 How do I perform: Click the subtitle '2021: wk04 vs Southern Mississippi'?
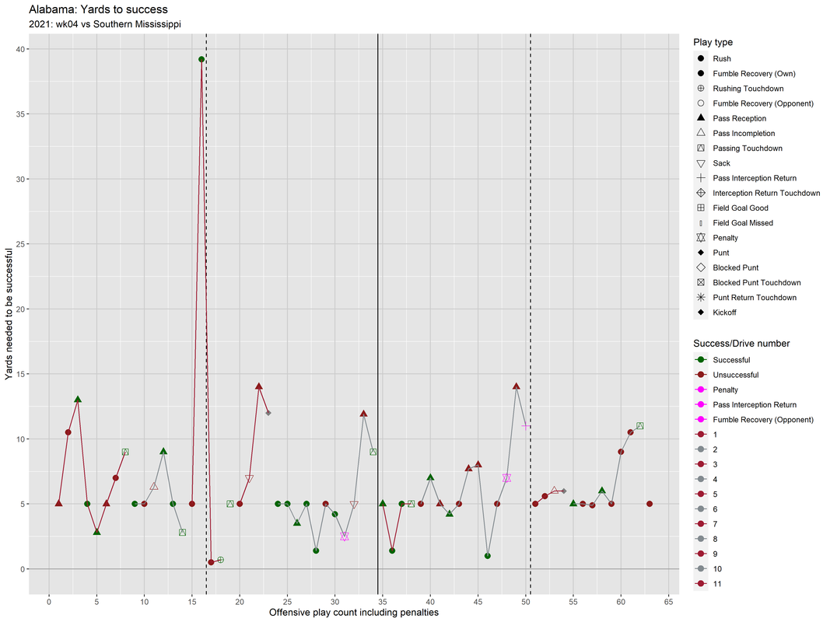click(105, 24)
